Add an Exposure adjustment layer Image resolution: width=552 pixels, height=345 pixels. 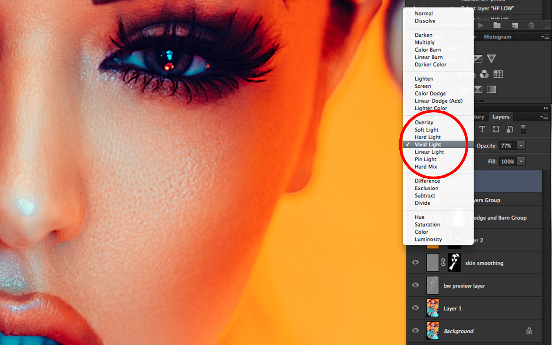(x=478, y=59)
